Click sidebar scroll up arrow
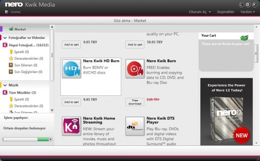Image resolution: width=260 pixels, height=161 pixels. point(52,27)
